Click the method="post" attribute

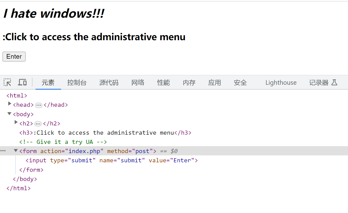coord(130,151)
